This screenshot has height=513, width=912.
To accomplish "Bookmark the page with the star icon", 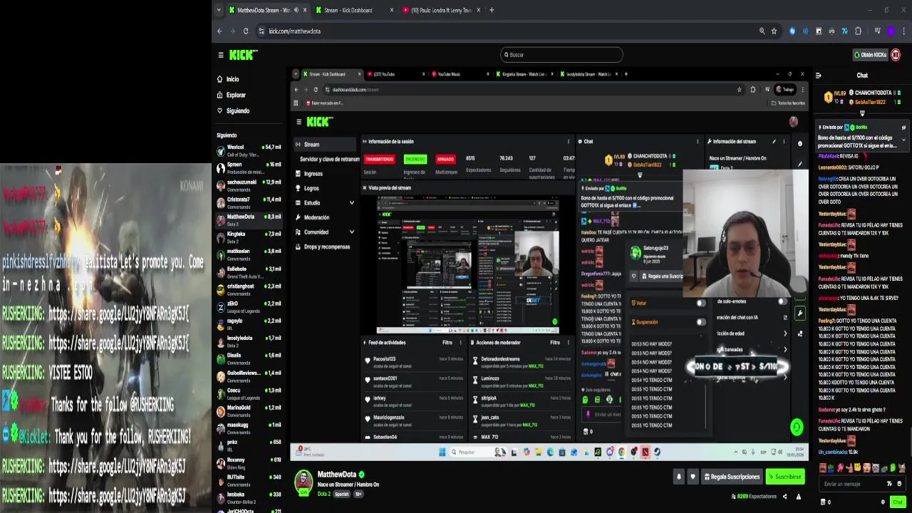I will point(774,31).
